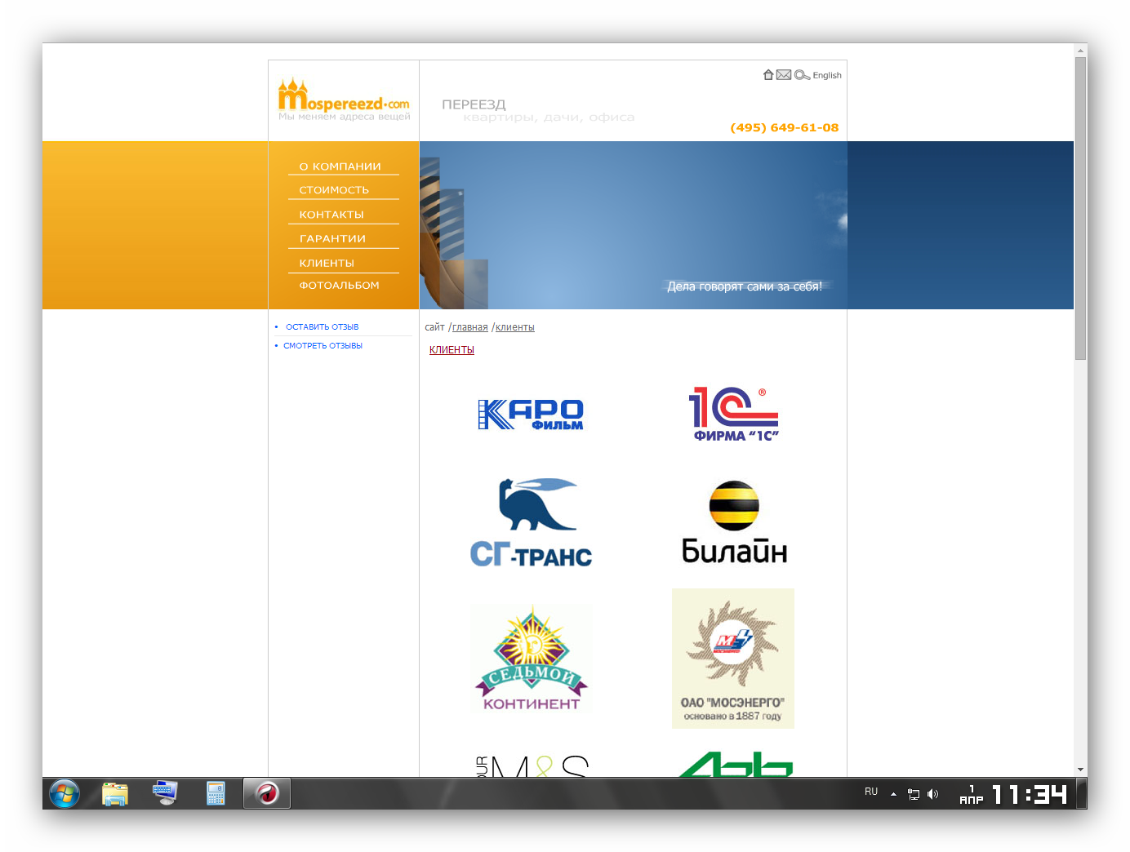Screen dimensions: 1130x852
Task: Click the Mospereezd.com logo
Action: pyautogui.click(x=344, y=100)
